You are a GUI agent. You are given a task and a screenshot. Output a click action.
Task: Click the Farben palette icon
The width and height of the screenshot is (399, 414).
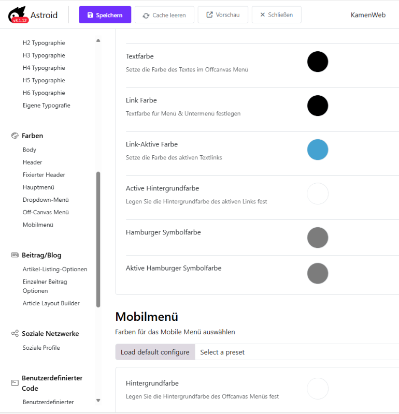[x=15, y=136]
